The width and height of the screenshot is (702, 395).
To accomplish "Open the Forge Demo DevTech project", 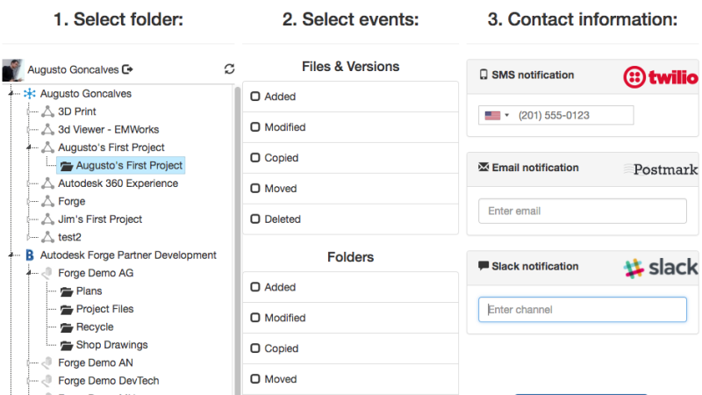I will point(108,381).
